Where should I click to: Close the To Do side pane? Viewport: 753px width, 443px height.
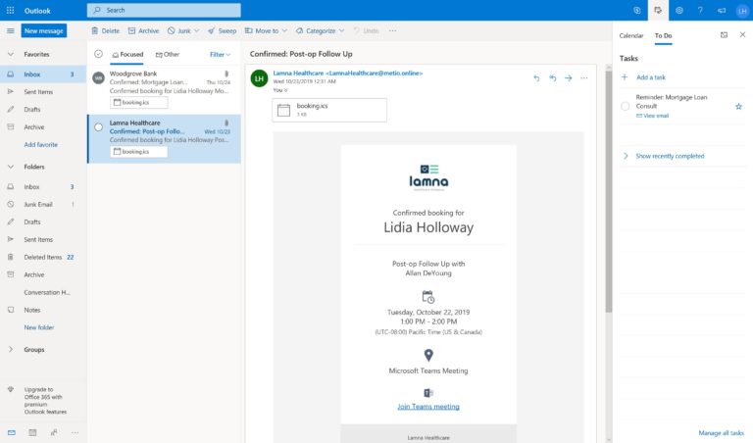[x=742, y=35]
